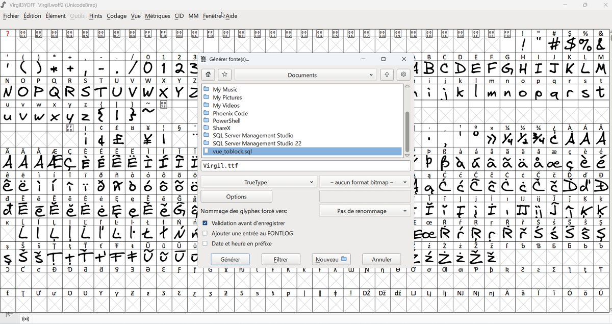The width and height of the screenshot is (612, 324).
Task: Select the uppercase Q glyph cell
Action: [55, 92]
